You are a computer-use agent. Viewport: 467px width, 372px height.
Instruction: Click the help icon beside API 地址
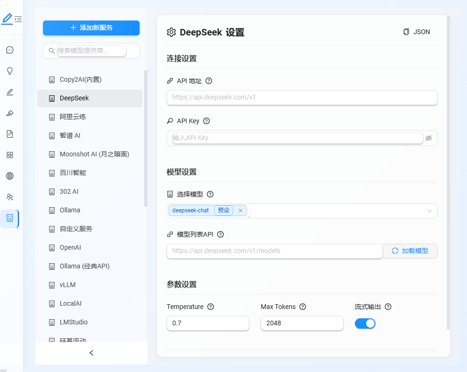(209, 81)
